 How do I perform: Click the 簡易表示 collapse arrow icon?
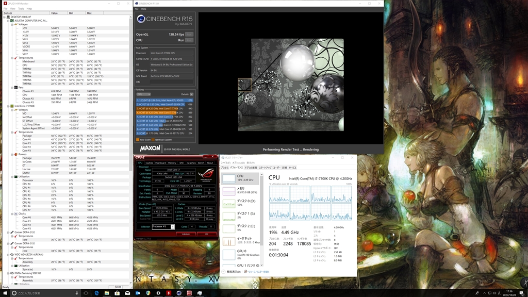pos(224,271)
